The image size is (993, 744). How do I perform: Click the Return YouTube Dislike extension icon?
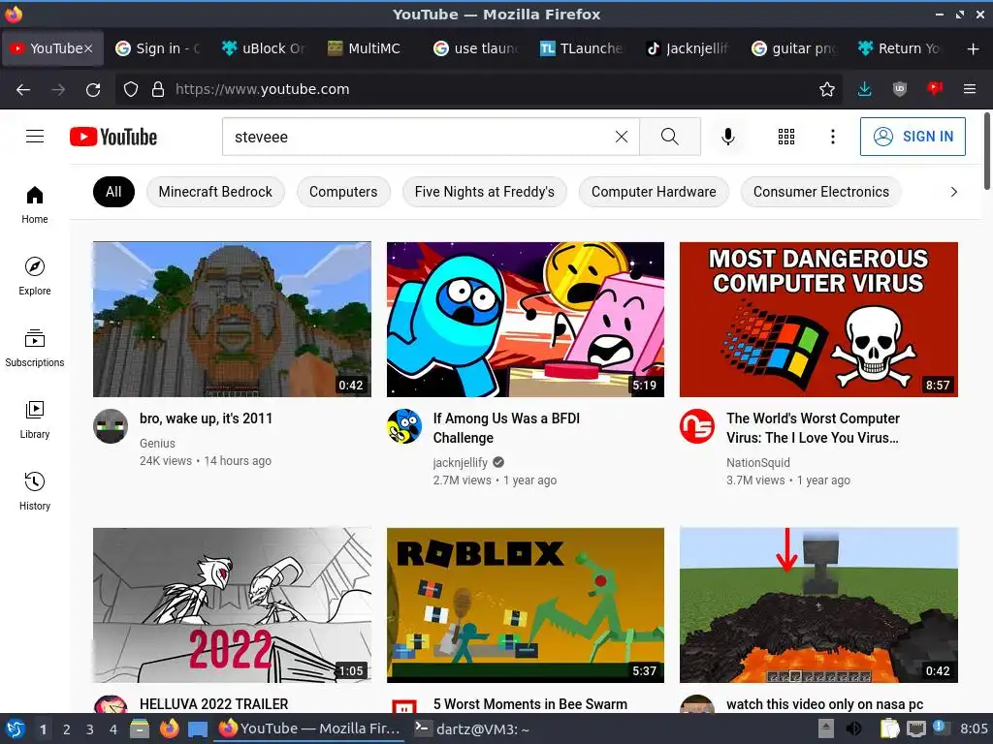pyautogui.click(x=935, y=89)
